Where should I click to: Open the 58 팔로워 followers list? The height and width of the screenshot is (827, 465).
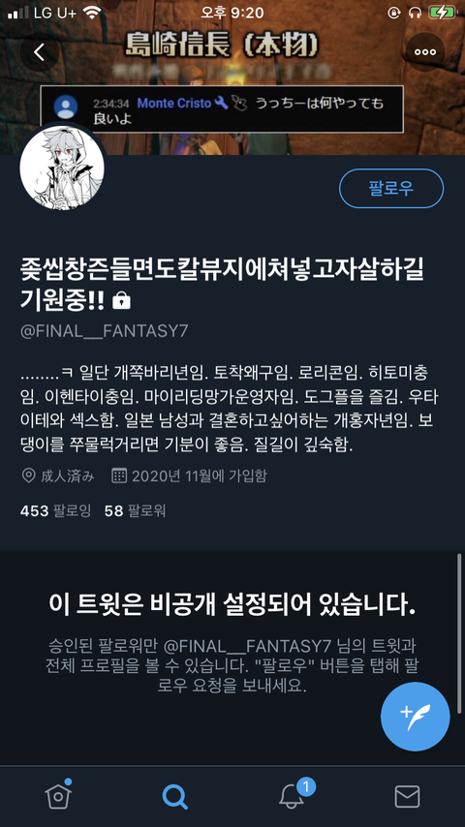(x=136, y=510)
